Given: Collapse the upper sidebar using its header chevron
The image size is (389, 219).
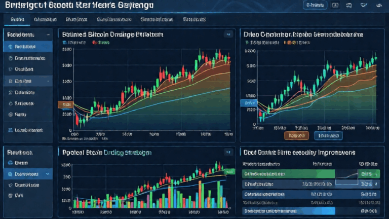Looking at the screenshot, I should tap(48, 34).
